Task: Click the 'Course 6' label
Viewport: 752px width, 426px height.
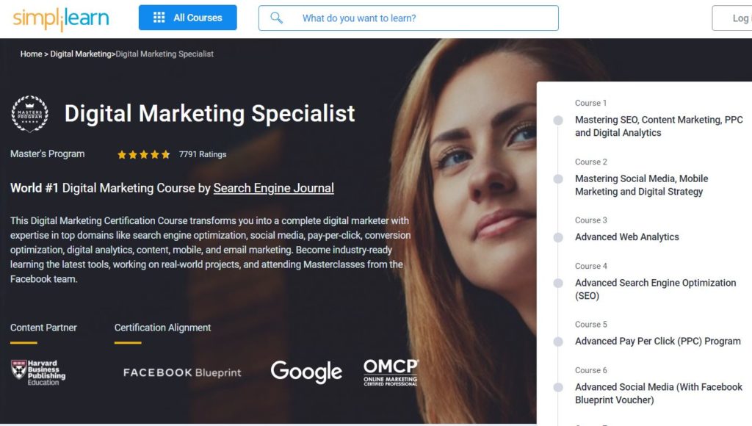Action: click(591, 370)
